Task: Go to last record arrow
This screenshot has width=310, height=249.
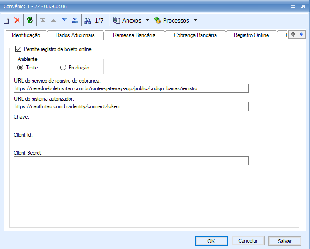Action: (75, 20)
